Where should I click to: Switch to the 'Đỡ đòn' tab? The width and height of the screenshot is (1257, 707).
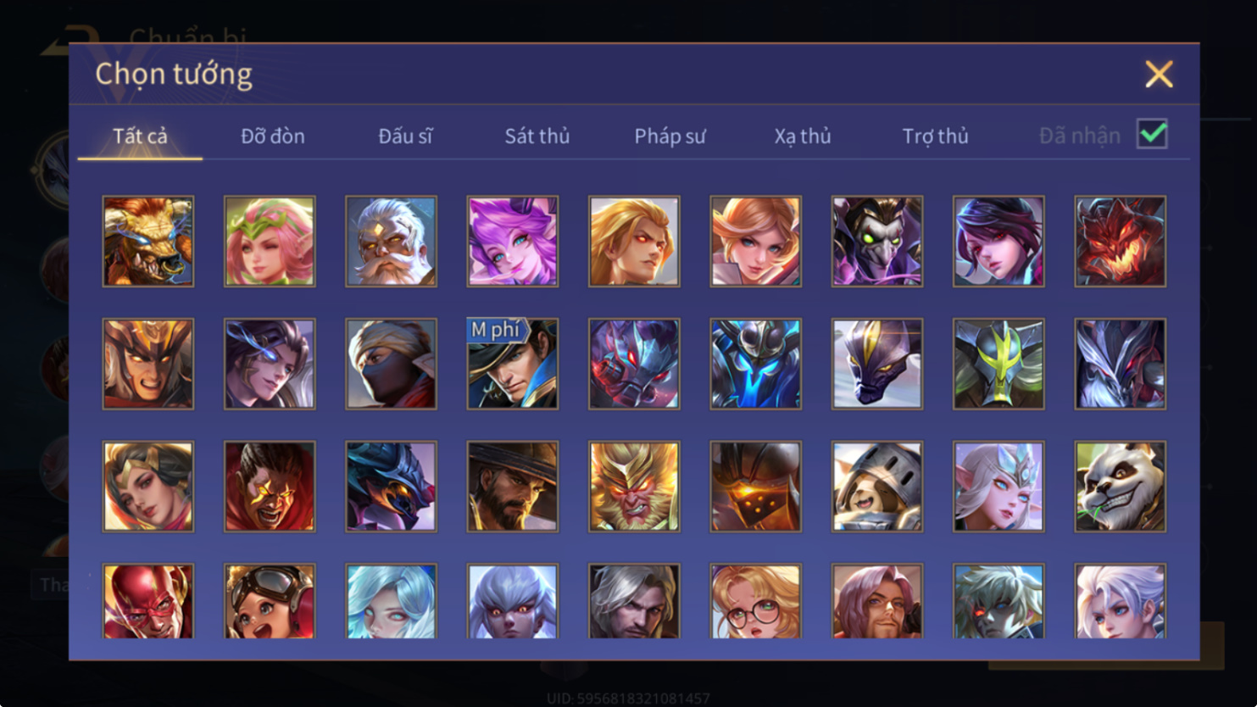(272, 136)
